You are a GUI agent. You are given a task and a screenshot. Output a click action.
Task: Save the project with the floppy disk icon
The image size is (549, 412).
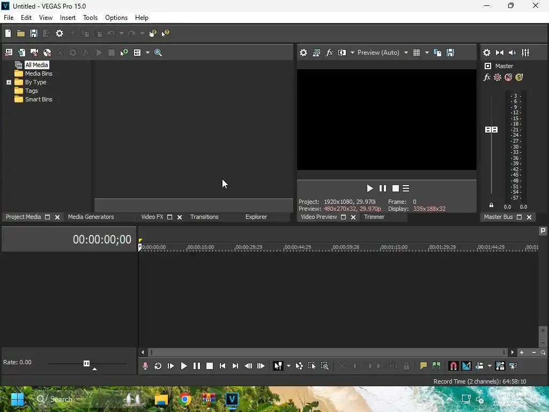pos(34,33)
